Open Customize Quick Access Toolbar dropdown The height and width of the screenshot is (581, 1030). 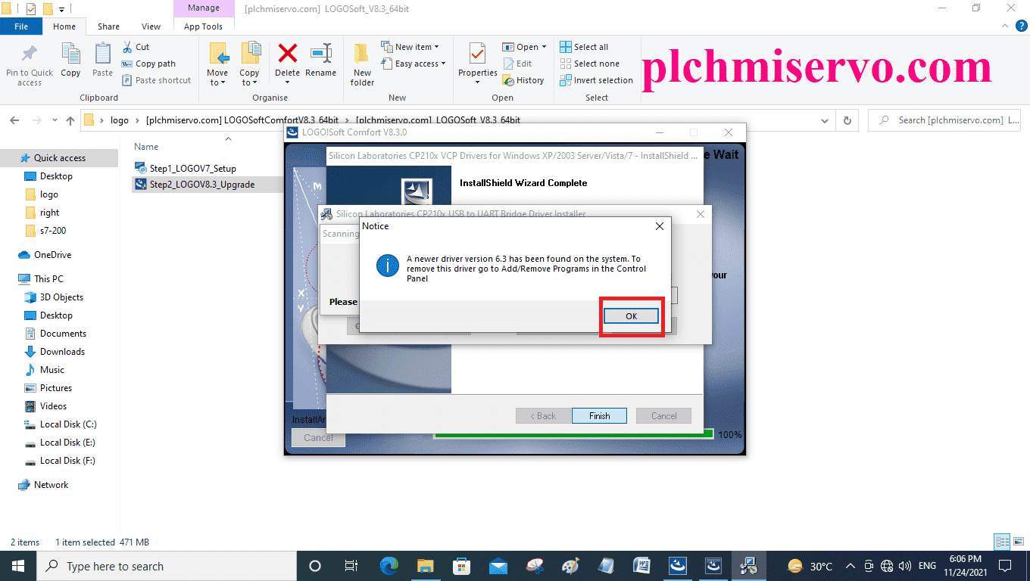[61, 9]
